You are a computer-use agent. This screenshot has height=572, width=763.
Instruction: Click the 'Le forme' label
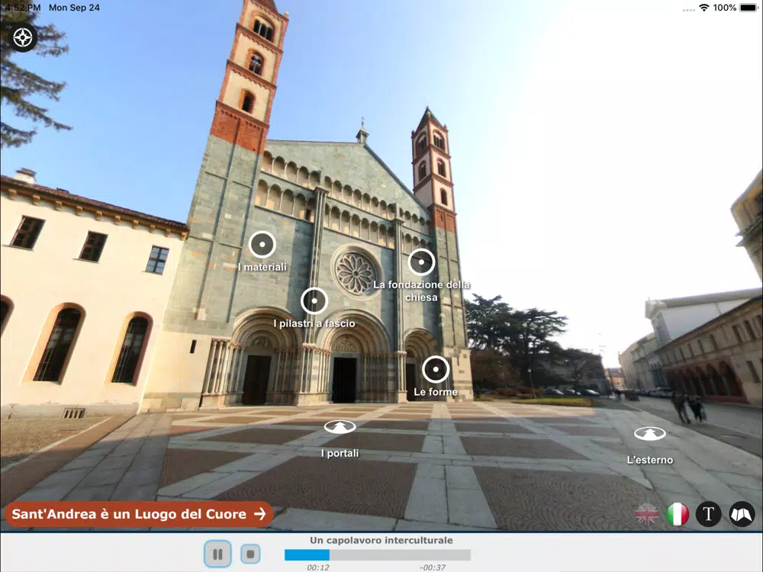tap(436, 392)
